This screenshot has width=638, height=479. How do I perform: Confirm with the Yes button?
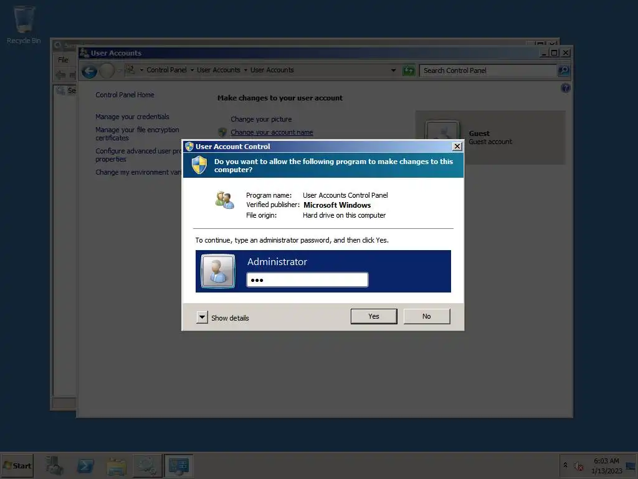click(x=374, y=316)
